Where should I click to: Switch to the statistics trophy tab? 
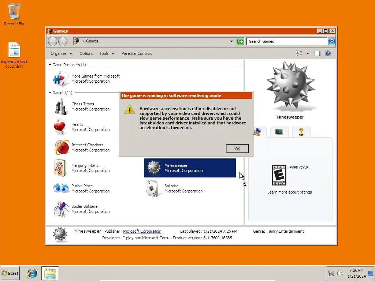pos(301,132)
